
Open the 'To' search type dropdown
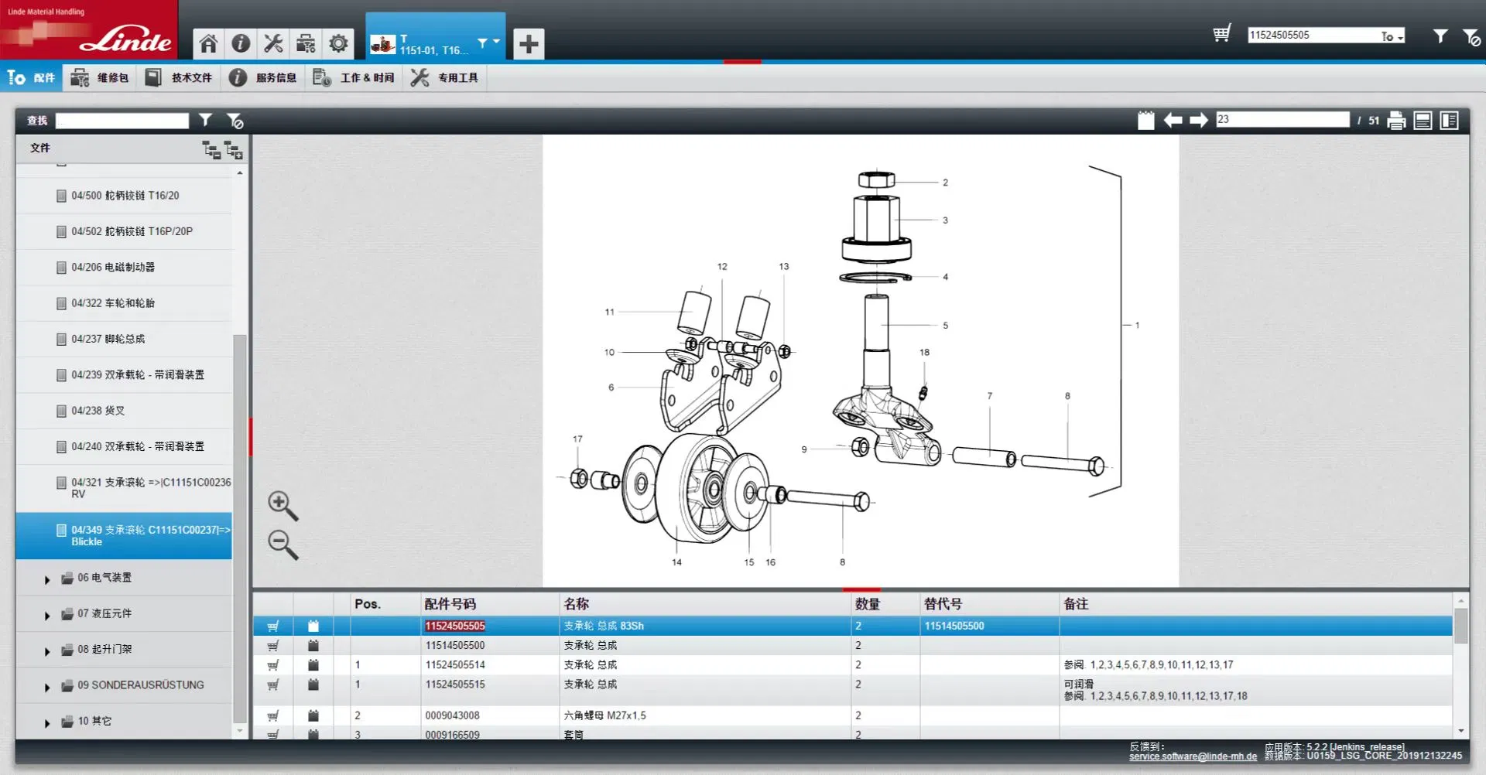click(x=1392, y=36)
